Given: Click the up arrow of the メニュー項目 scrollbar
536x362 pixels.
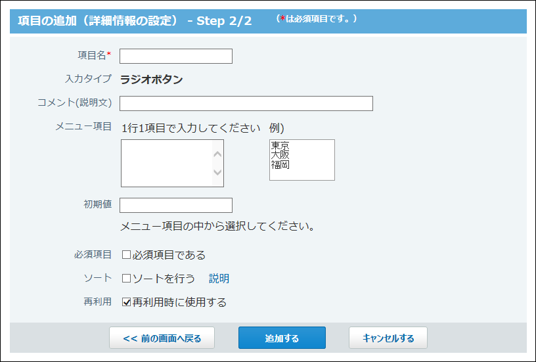Looking at the screenshot, I should coord(218,154).
